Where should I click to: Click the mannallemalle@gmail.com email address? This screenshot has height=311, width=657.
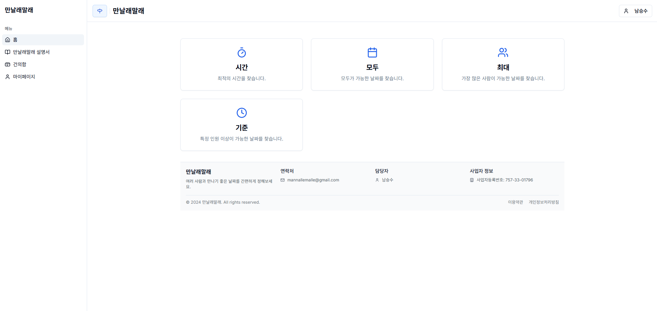[313, 180]
